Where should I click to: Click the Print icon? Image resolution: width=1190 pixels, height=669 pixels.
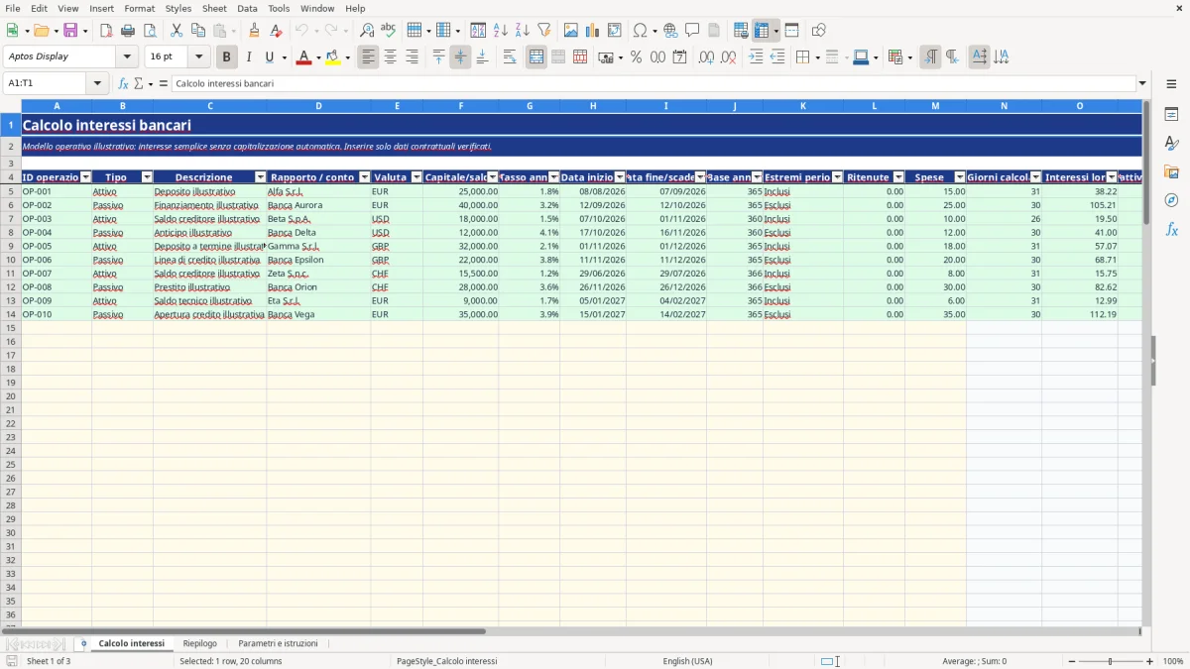(x=128, y=31)
